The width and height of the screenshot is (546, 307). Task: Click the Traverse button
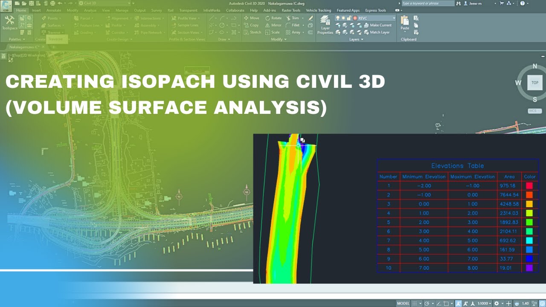point(54,32)
